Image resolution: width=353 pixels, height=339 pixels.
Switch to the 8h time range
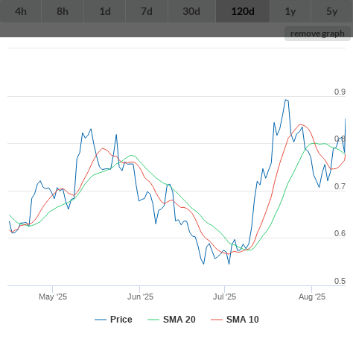(63, 11)
